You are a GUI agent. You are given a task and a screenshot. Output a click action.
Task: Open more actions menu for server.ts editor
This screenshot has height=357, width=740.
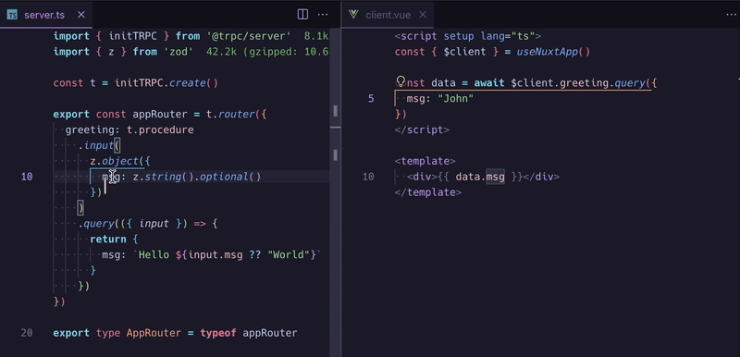(x=323, y=15)
